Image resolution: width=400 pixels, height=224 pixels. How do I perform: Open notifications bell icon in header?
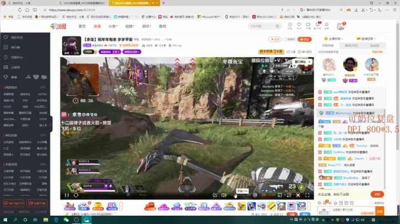tap(327, 26)
